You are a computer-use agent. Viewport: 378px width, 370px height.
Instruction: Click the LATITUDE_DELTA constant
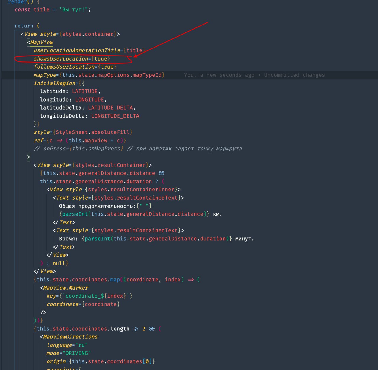coord(110,107)
